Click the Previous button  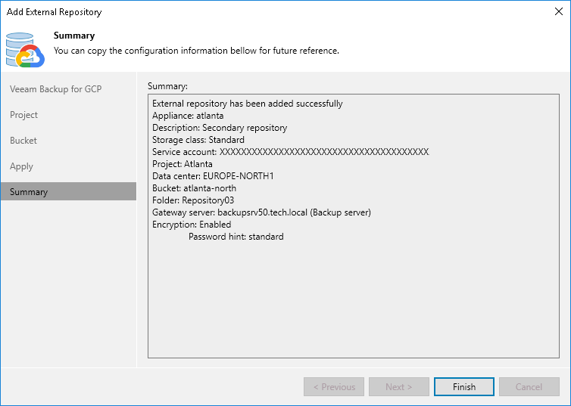pyautogui.click(x=334, y=387)
